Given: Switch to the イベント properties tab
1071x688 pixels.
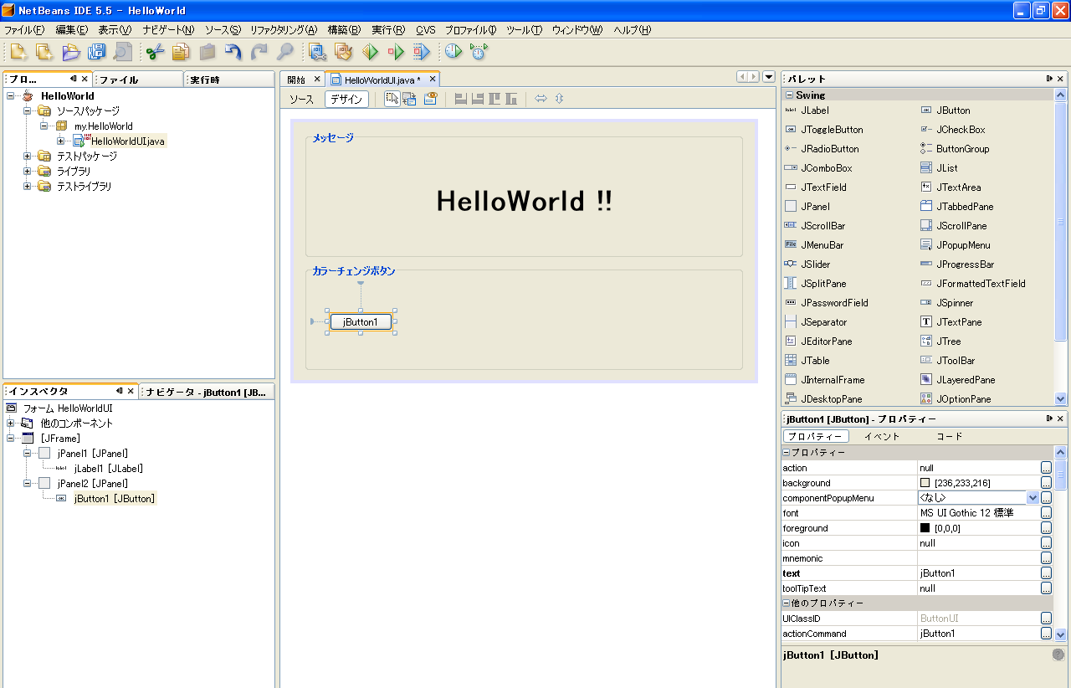Looking at the screenshot, I should point(882,436).
